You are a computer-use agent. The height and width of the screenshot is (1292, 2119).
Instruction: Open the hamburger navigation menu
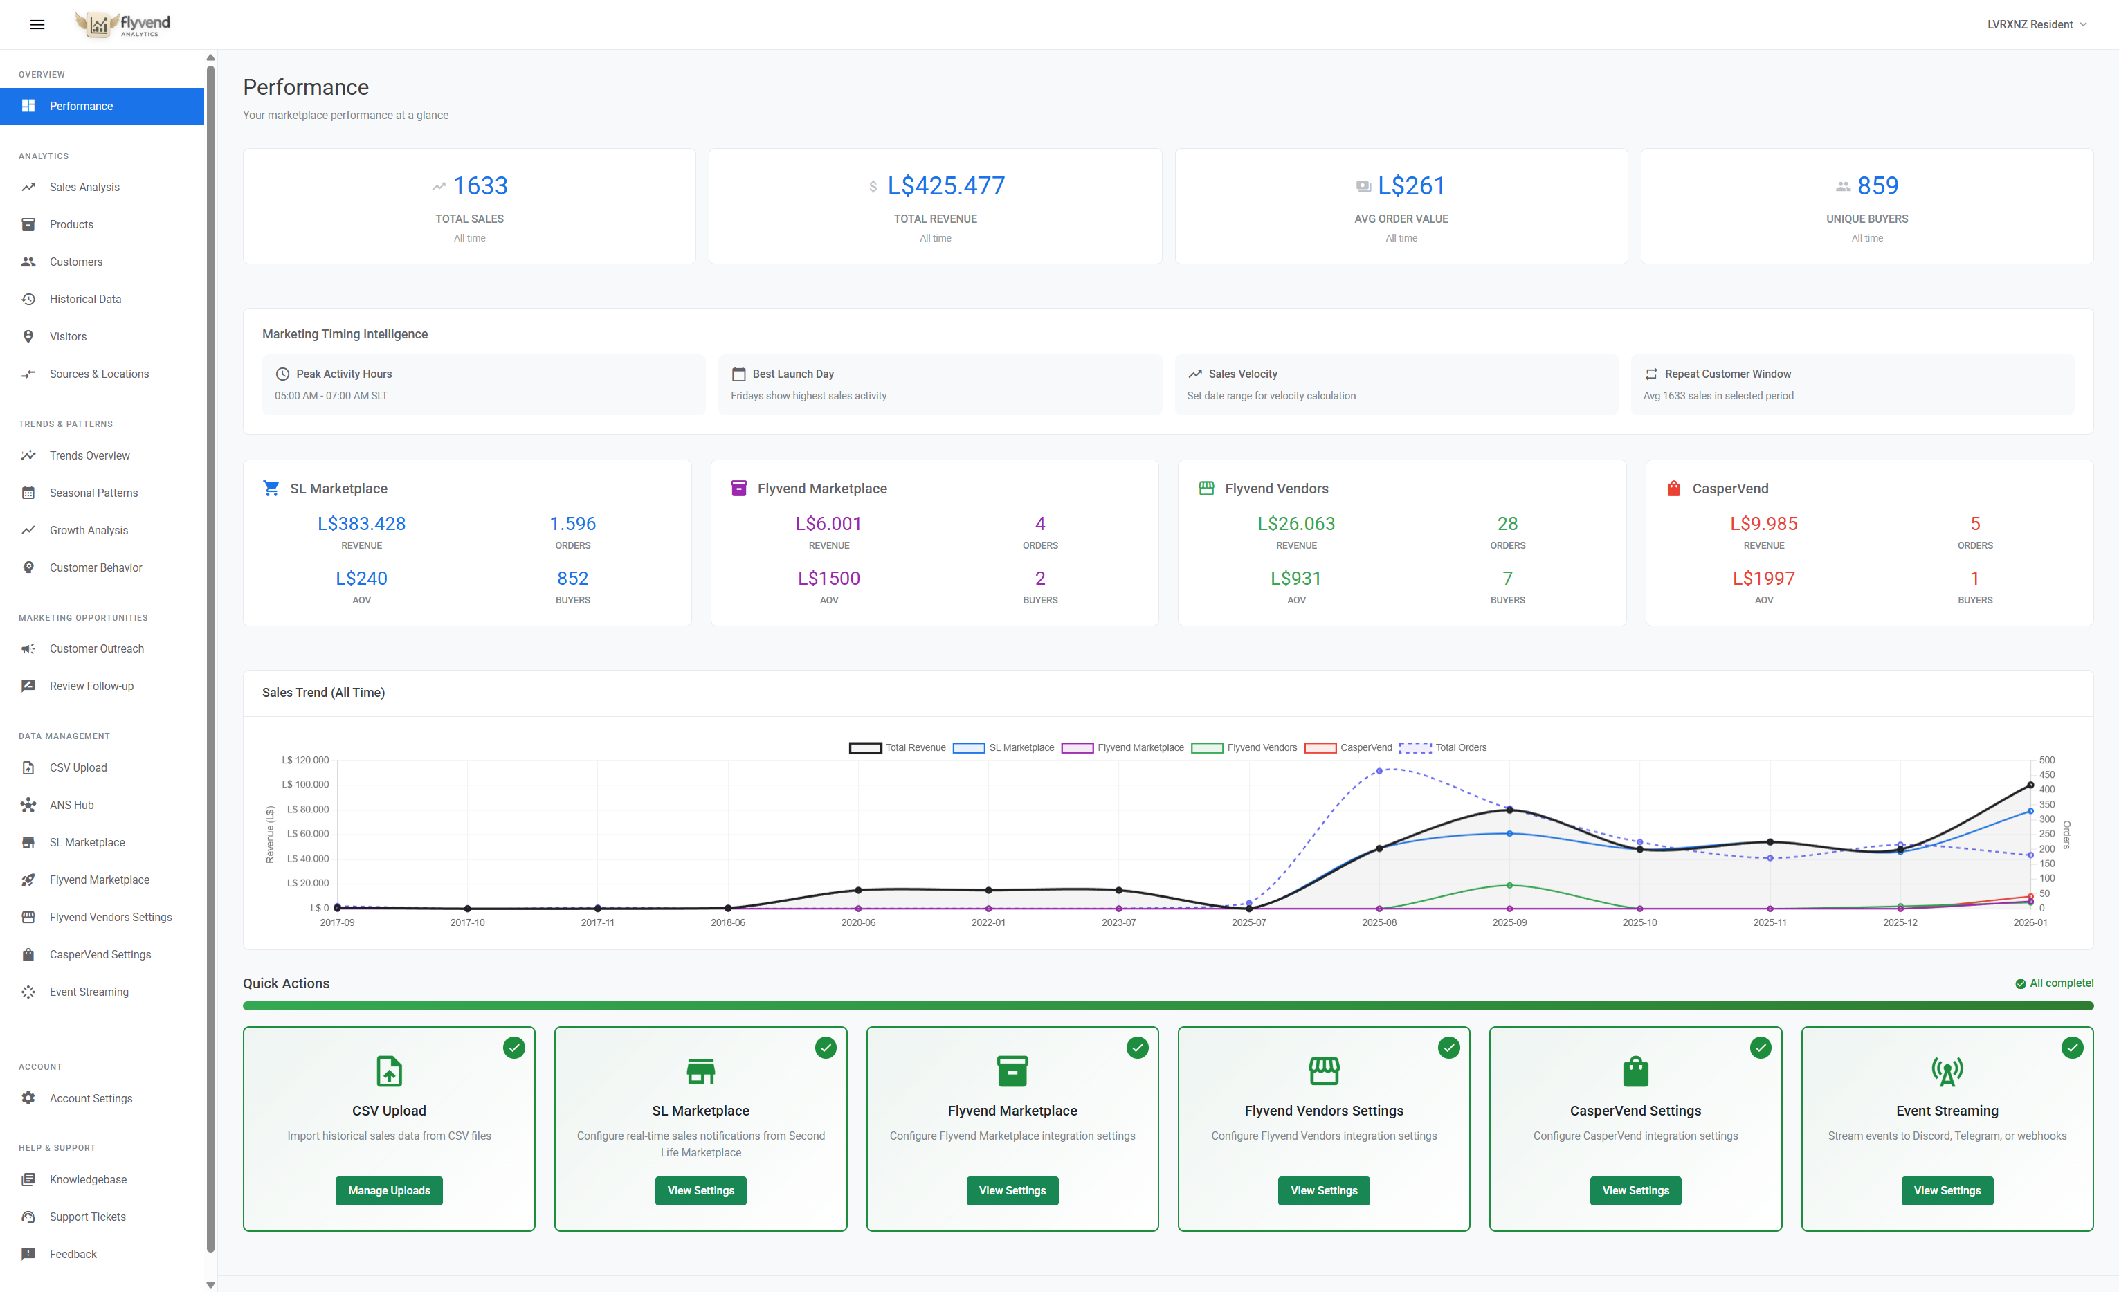coord(37,24)
